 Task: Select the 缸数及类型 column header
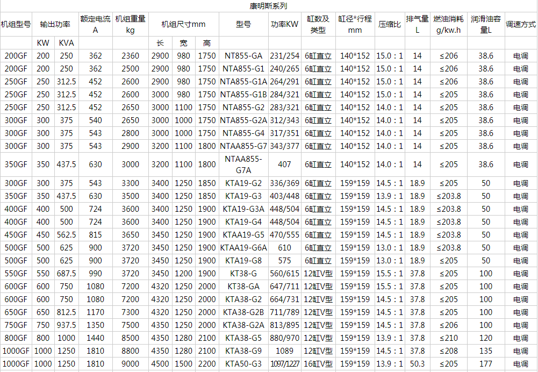click(x=318, y=24)
